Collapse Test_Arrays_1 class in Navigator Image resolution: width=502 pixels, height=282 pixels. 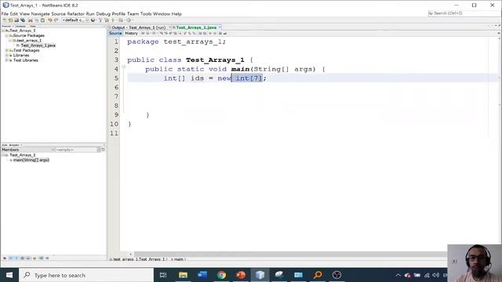point(3,155)
